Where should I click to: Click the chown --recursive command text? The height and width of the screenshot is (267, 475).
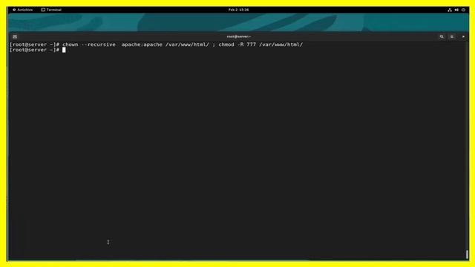[89, 44]
